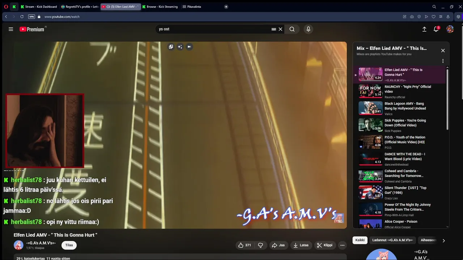Open Opera tab search magnifier

pyautogui.click(x=434, y=6)
